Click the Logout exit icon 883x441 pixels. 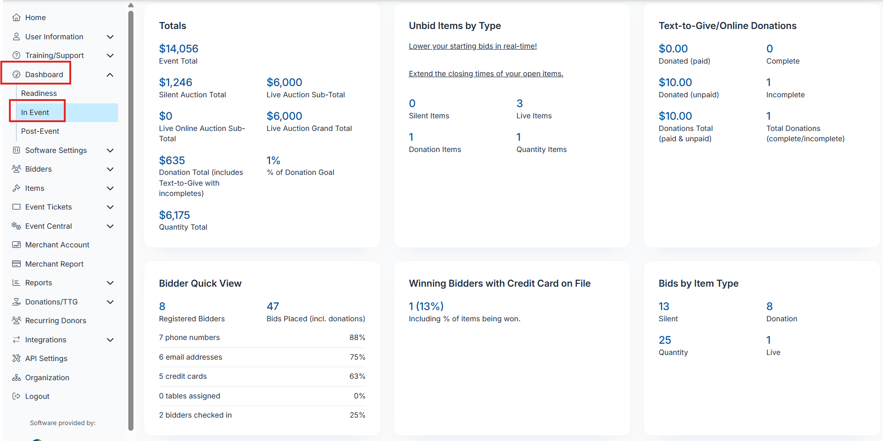coord(16,396)
